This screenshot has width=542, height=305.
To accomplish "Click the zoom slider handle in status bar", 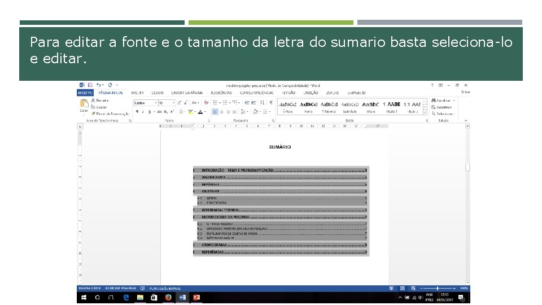I will coord(437,288).
